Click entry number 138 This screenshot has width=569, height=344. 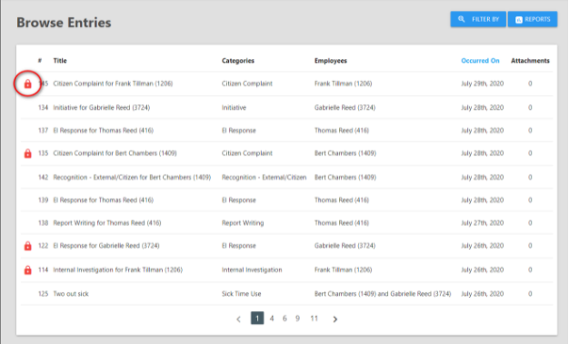tap(43, 222)
